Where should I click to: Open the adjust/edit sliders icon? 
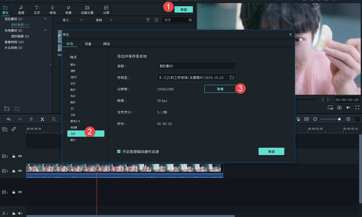(x=53, y=119)
